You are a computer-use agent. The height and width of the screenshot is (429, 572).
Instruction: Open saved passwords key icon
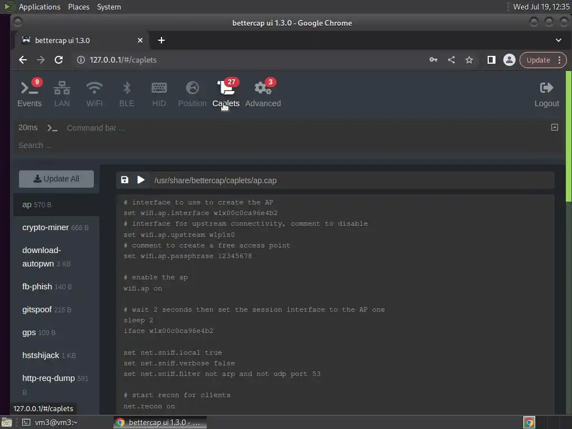pos(433,60)
